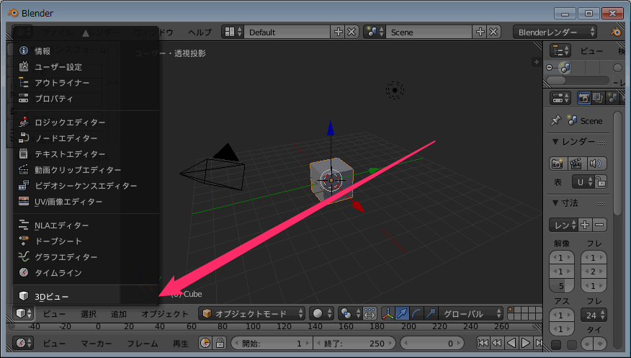Image resolution: width=631 pixels, height=358 pixels.
Task: Play animation in reverse button
Action: coord(511,343)
